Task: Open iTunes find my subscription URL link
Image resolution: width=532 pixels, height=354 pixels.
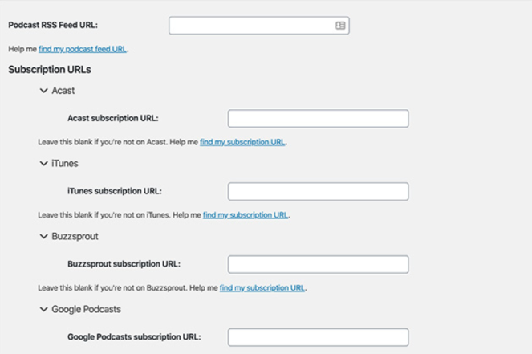Action: (246, 215)
